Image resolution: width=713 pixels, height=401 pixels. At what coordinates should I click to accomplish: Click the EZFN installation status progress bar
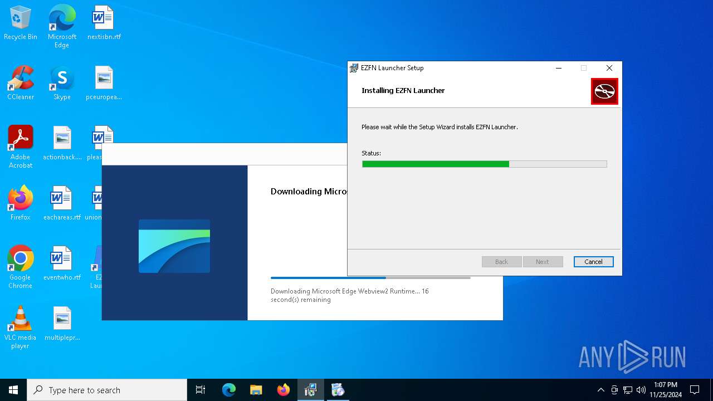(485, 164)
